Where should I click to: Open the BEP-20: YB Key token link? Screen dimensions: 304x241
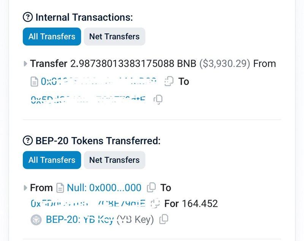(79, 219)
